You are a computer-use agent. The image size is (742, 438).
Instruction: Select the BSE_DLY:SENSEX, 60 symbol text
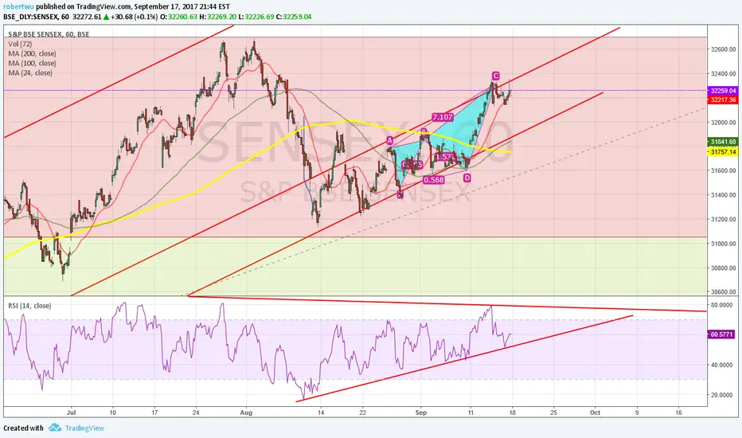point(36,17)
